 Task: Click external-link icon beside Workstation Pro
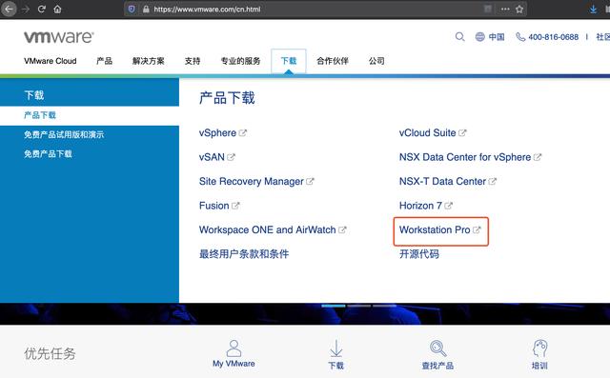[477, 230]
